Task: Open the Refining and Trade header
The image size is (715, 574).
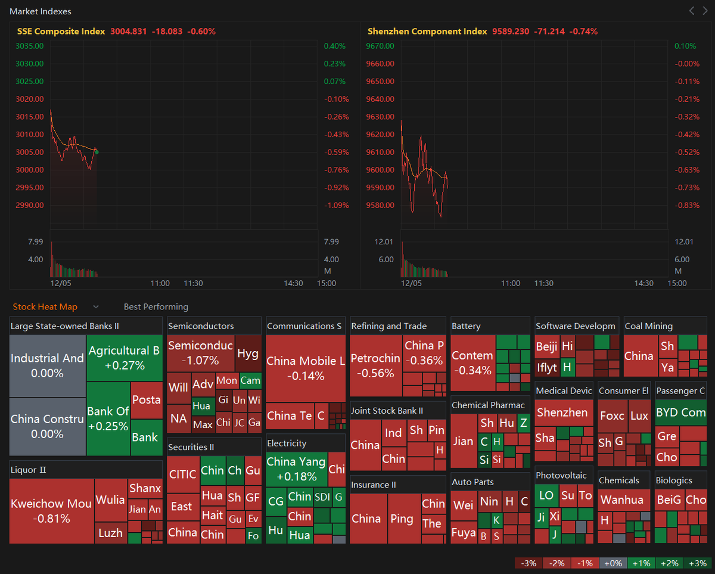Action: tap(397, 326)
